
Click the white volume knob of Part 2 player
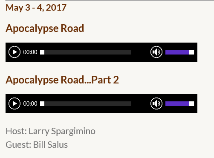[191, 103]
